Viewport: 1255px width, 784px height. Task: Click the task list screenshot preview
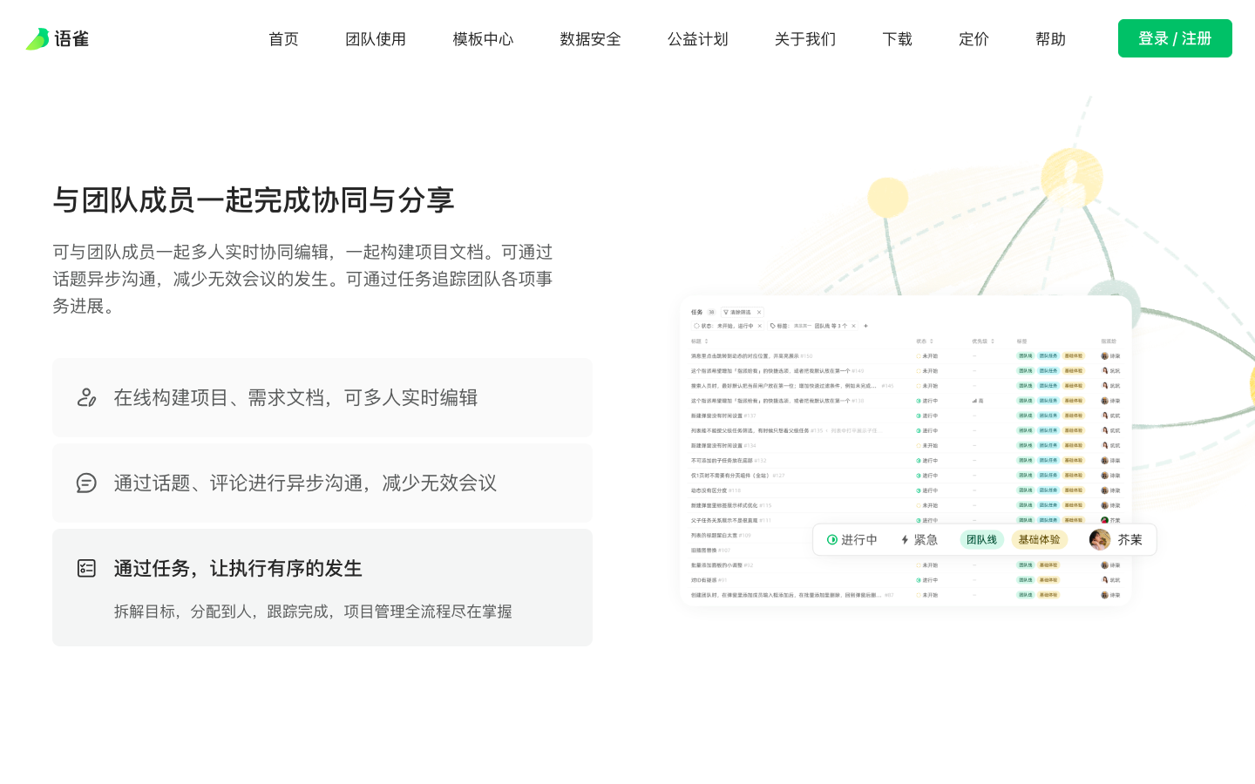905,436
